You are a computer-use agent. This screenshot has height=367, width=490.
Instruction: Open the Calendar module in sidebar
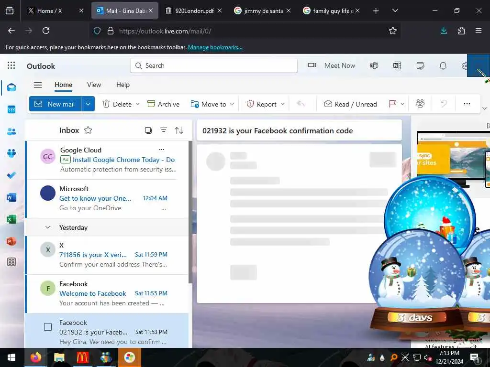click(11, 109)
